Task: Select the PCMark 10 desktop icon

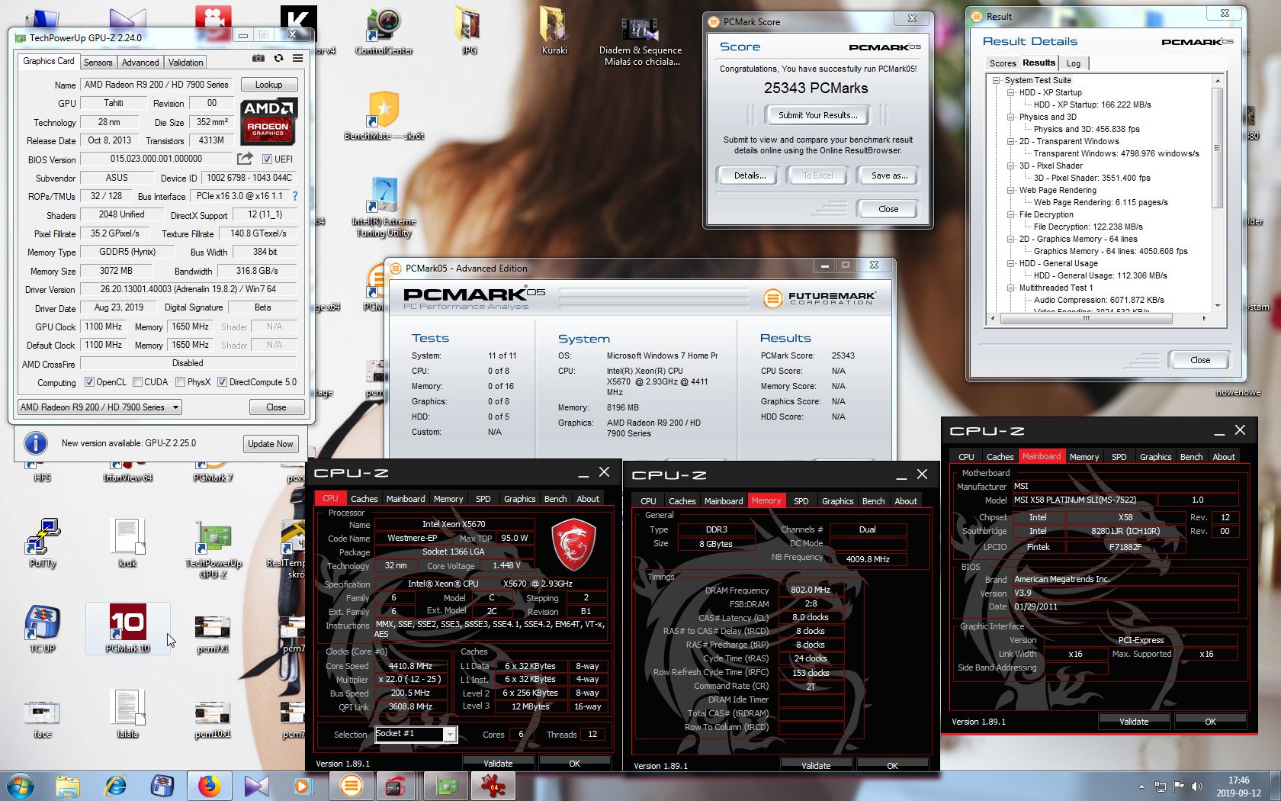Action: [127, 629]
